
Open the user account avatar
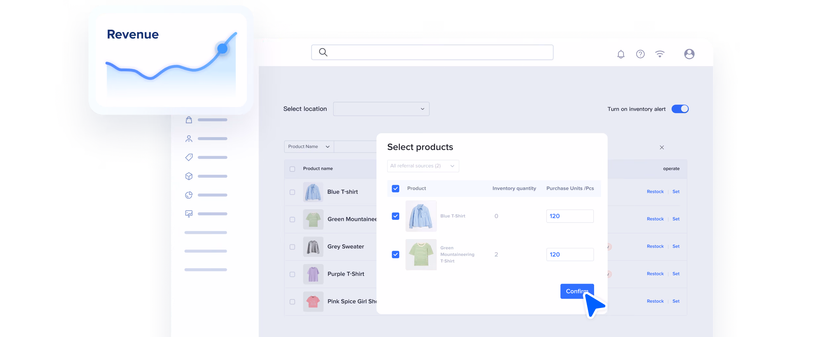pyautogui.click(x=689, y=54)
